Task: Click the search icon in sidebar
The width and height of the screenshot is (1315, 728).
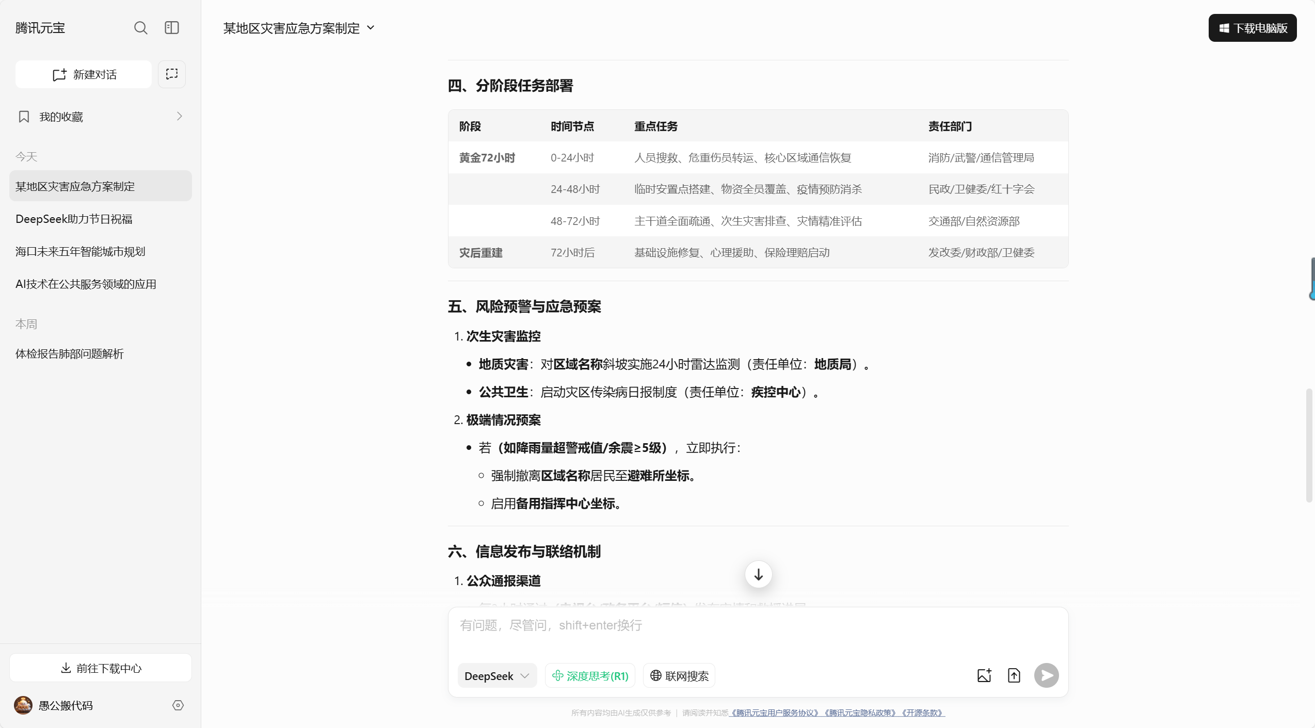Action: [x=140, y=28]
